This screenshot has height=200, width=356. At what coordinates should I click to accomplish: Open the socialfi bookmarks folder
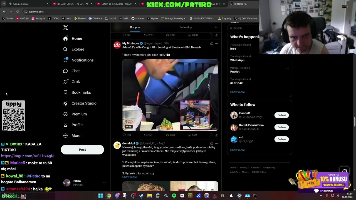111,19
